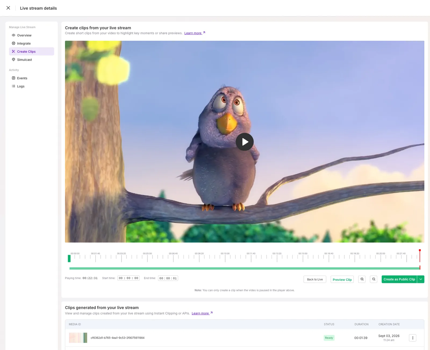Open the Overview section

[31, 35]
